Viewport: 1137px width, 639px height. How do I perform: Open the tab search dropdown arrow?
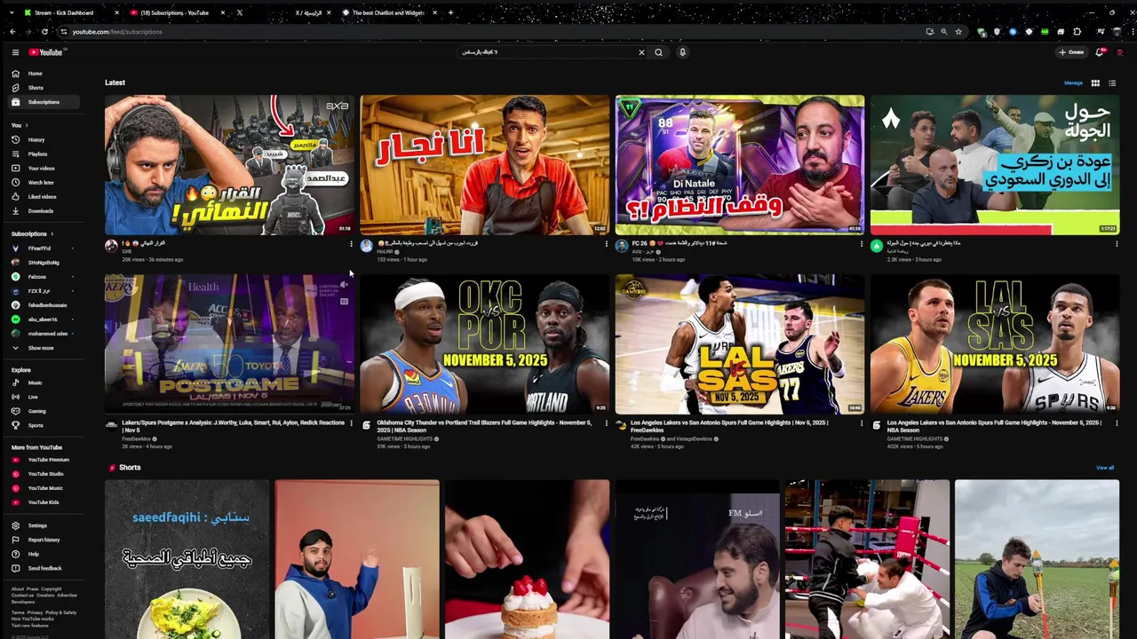pos(12,12)
